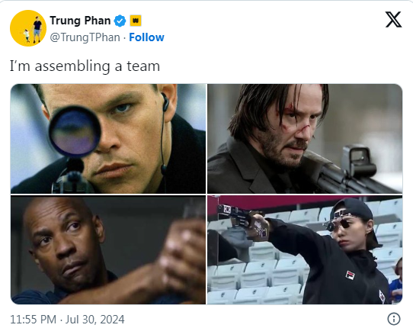This screenshot has height=328, width=413.
Task: Visit the @TrungTPhan handle link
Action: (85, 37)
